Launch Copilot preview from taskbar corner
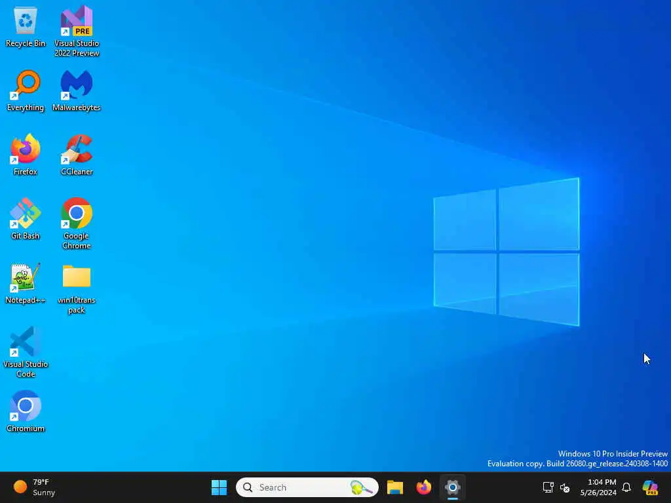 (x=651, y=487)
